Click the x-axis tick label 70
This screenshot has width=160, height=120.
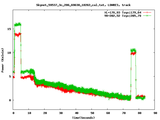(x=124, y=113)
